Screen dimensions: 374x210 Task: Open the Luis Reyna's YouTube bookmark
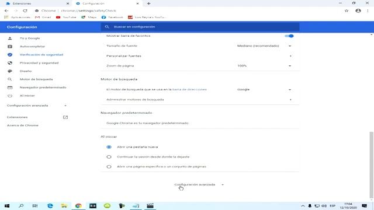(147, 17)
